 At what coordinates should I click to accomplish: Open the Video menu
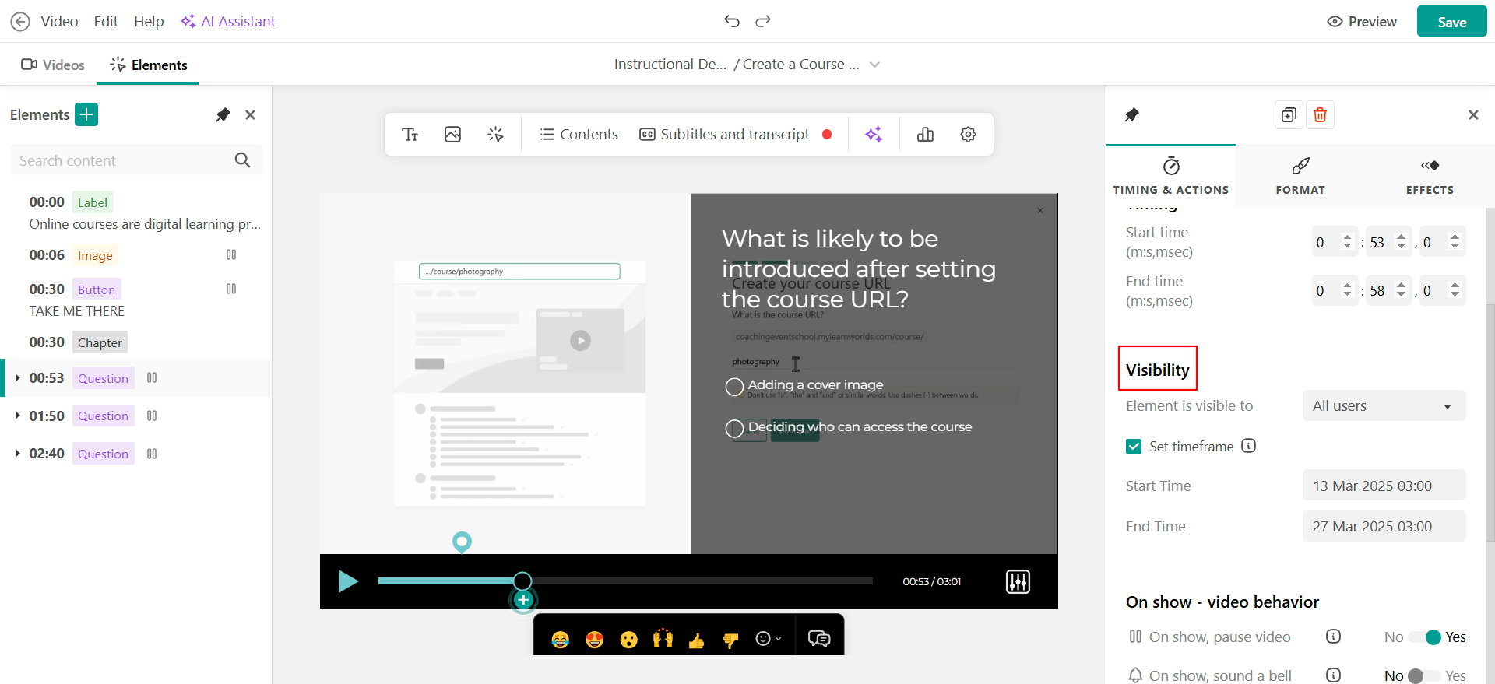[59, 22]
